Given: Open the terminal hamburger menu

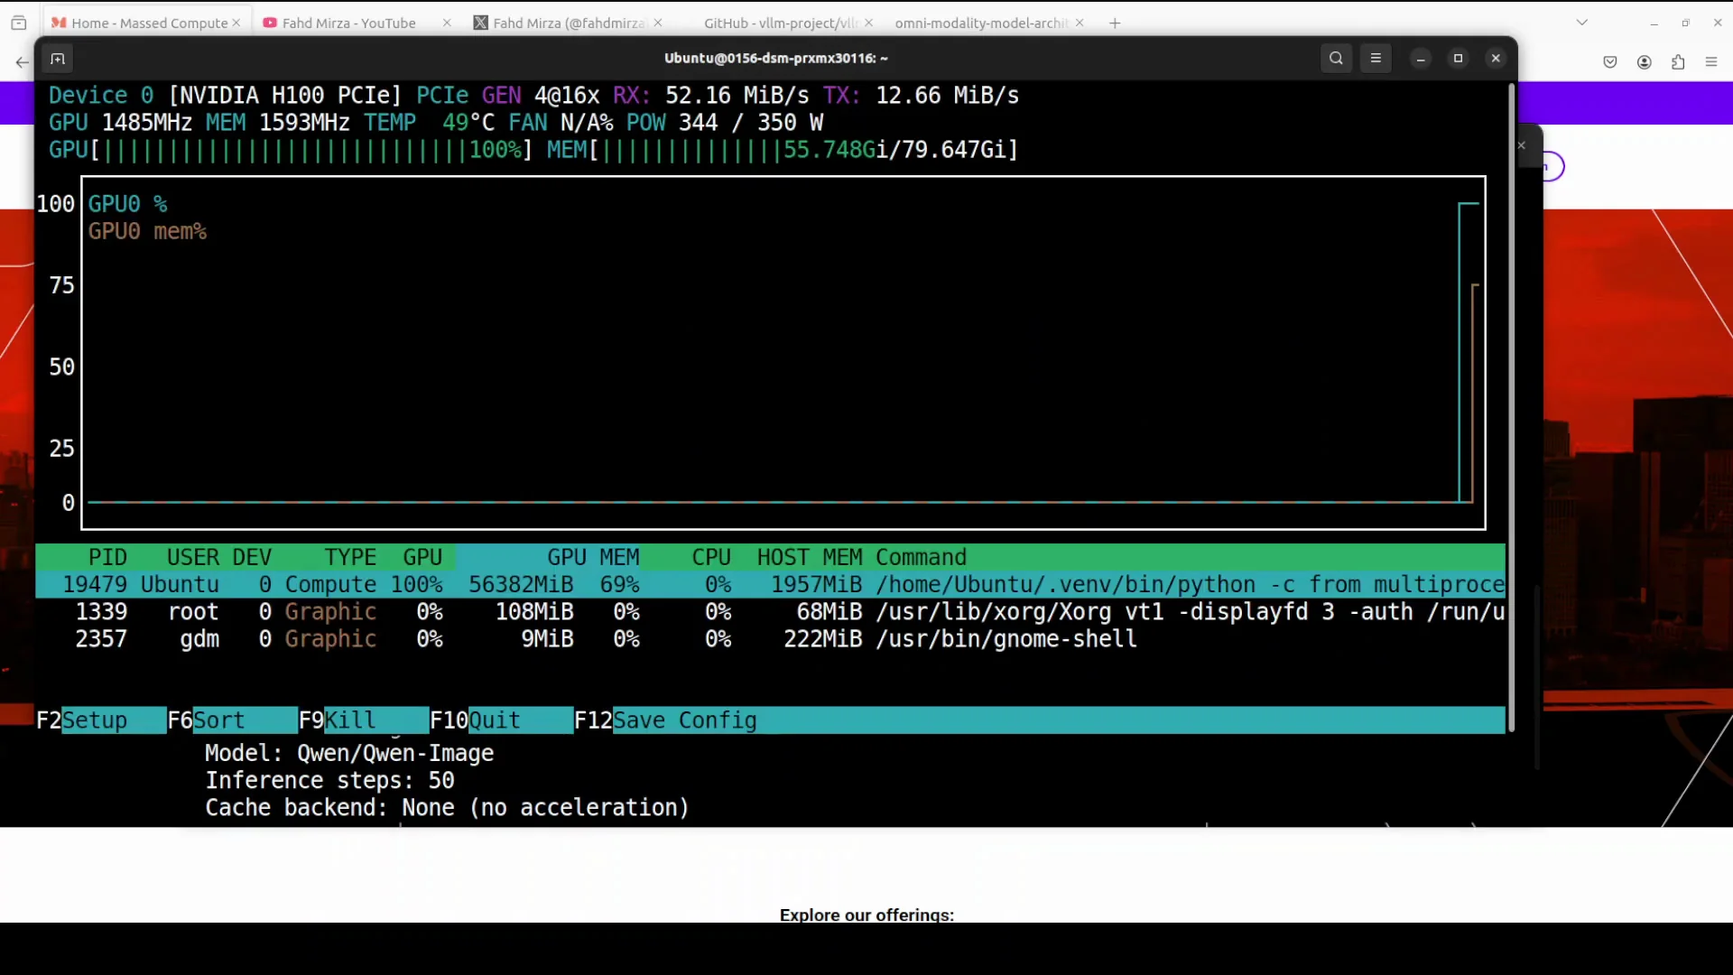Looking at the screenshot, I should click(x=1376, y=58).
